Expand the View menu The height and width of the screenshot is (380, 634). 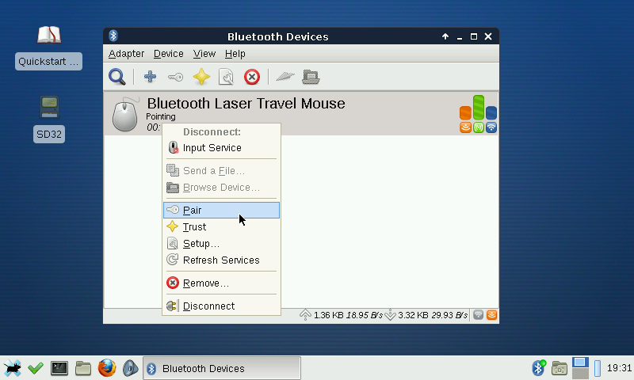[x=204, y=54]
